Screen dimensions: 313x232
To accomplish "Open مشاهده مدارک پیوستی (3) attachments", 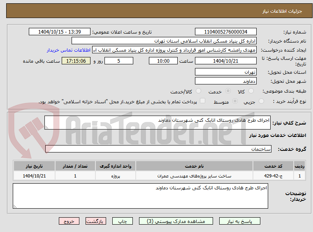I will [x=176, y=221].
